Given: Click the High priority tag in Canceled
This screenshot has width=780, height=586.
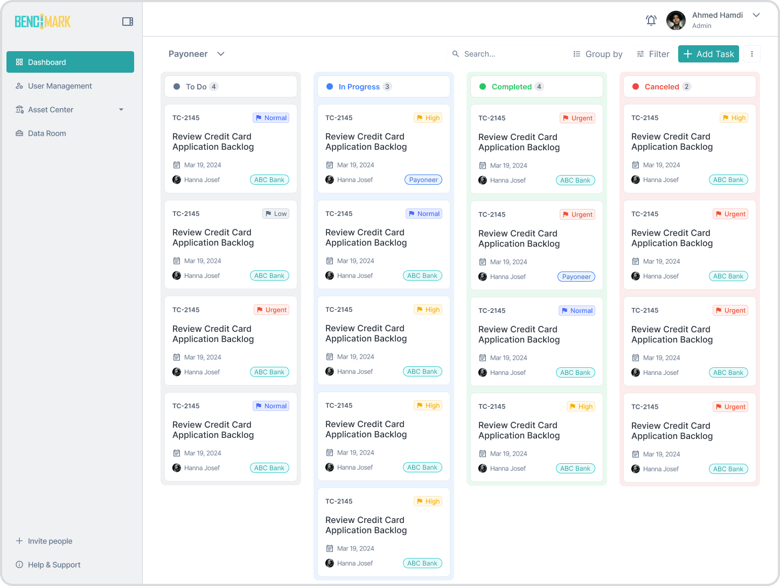Looking at the screenshot, I should click(x=734, y=118).
